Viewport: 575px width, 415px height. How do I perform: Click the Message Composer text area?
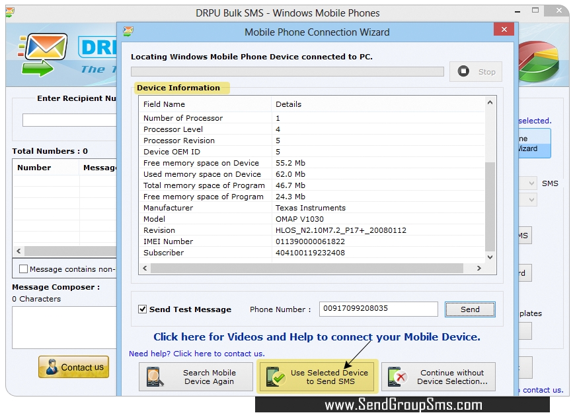[x=64, y=327]
